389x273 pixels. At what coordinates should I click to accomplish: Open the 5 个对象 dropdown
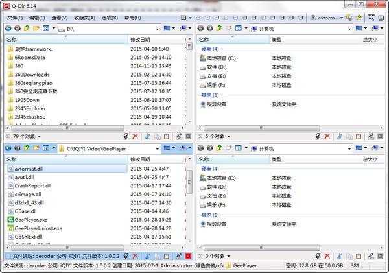click(229, 136)
